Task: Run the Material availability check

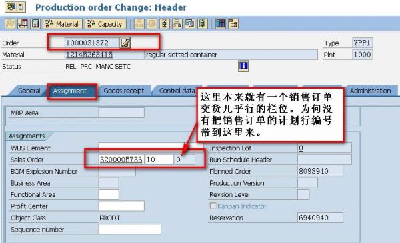Action: pos(63,24)
